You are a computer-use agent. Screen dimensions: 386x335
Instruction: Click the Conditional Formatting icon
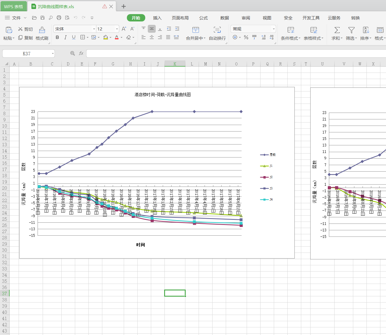click(x=290, y=30)
